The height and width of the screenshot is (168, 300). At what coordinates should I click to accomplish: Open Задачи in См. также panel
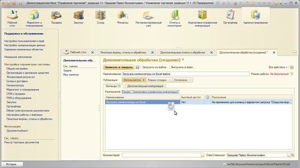click(x=67, y=70)
